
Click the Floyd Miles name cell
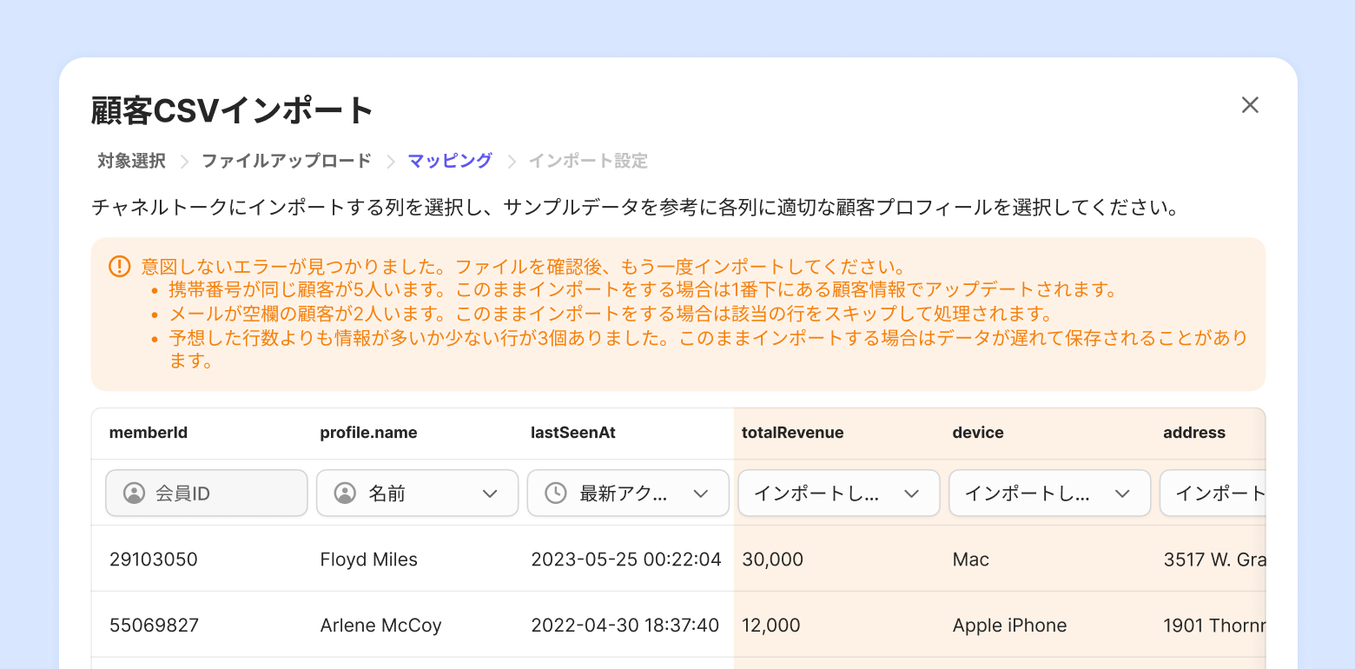369,560
